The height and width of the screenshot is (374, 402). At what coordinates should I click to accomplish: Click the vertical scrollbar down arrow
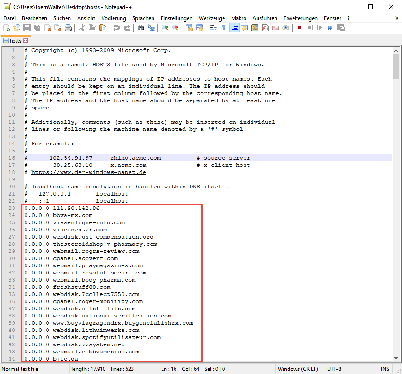click(396, 357)
